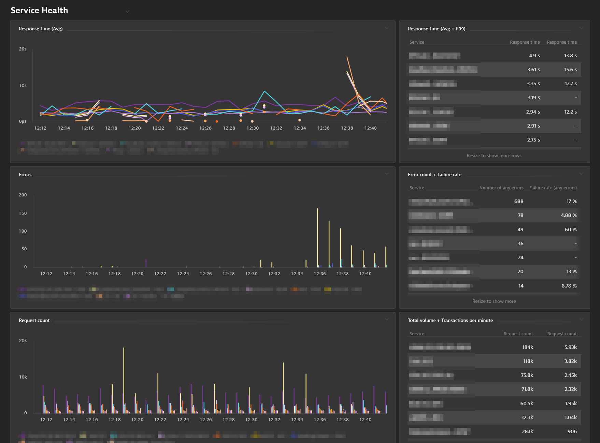The image size is (600, 443).
Task: Select the 71.8k request count cell
Action: click(x=527, y=389)
